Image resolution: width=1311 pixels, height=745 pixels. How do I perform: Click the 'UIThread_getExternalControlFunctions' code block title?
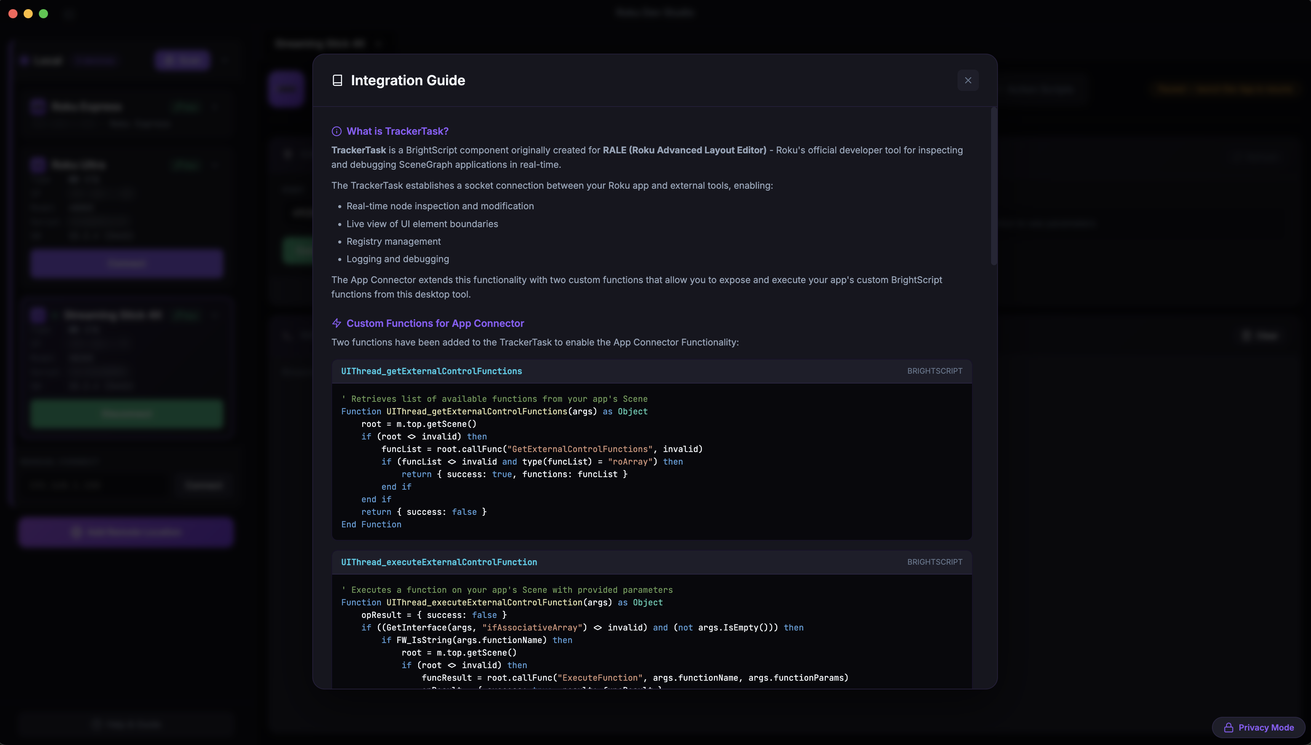pyautogui.click(x=431, y=371)
